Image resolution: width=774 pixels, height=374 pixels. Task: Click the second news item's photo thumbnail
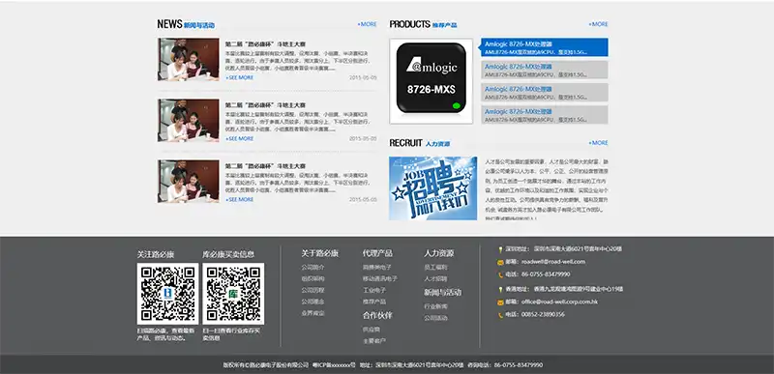[189, 120]
